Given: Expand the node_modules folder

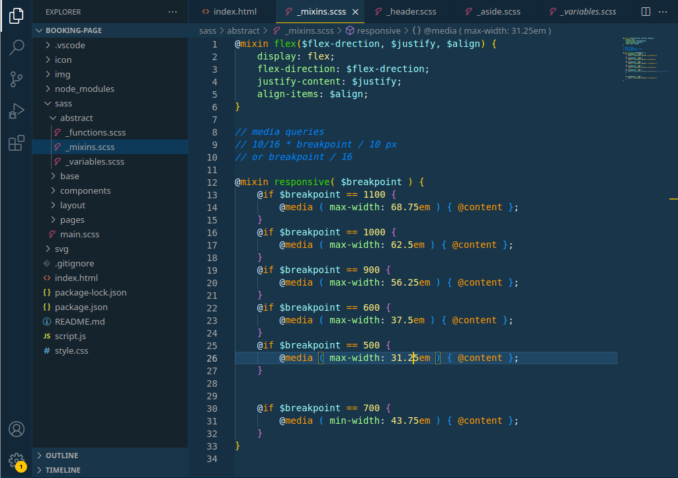Looking at the screenshot, I should tap(110, 89).
